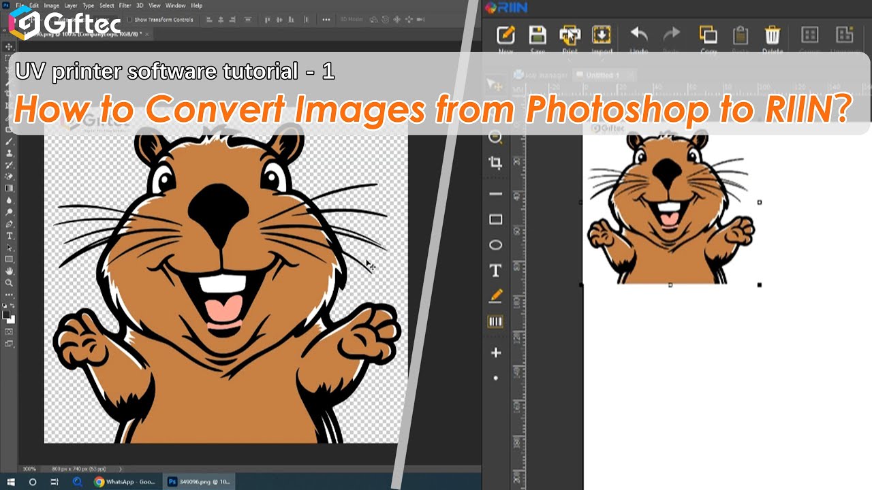
Task: Open the Image menu in Photoshop
Action: pyautogui.click(x=52, y=5)
